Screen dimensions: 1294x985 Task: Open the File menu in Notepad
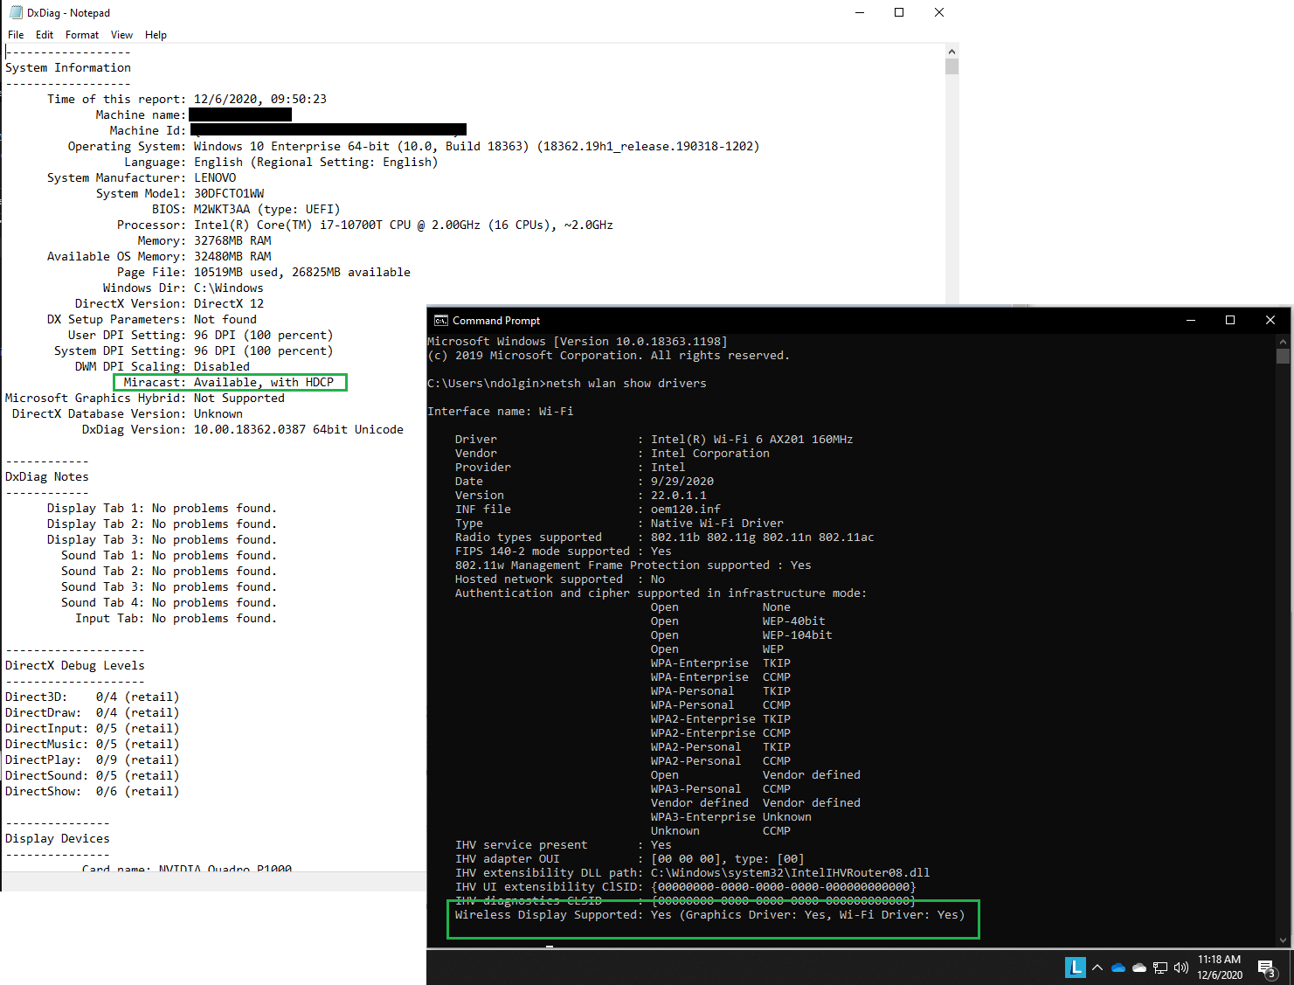[x=15, y=35]
